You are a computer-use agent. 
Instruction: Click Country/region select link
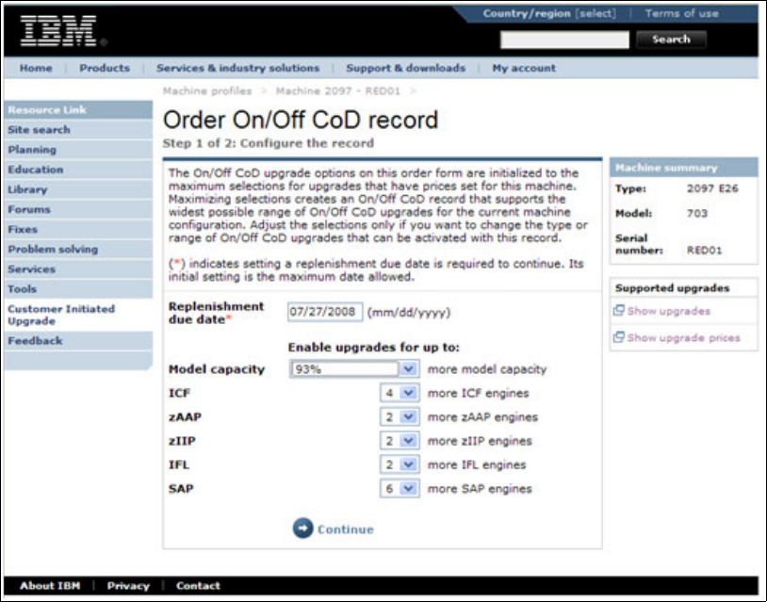pyautogui.click(x=549, y=13)
